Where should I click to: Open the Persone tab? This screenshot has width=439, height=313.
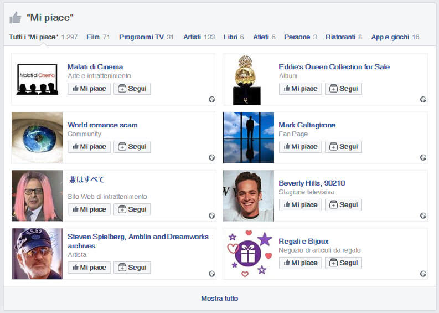pos(300,37)
